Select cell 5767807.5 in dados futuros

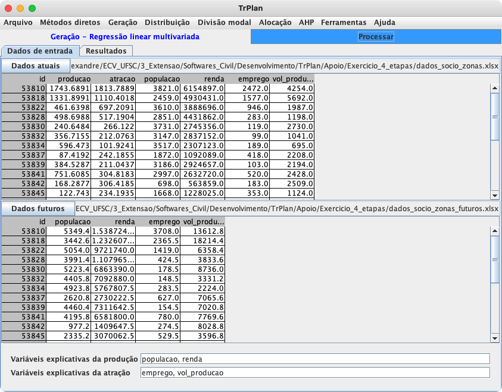click(113, 288)
